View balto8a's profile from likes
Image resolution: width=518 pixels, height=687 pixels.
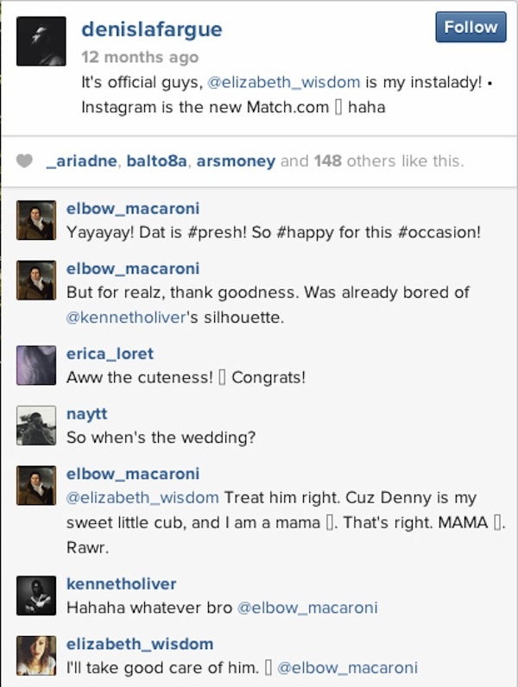[157, 161]
